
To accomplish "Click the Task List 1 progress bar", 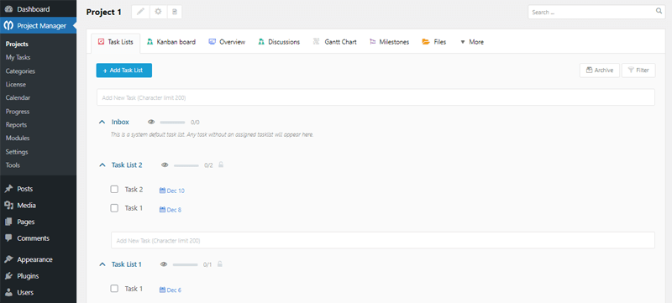I will (185, 264).
